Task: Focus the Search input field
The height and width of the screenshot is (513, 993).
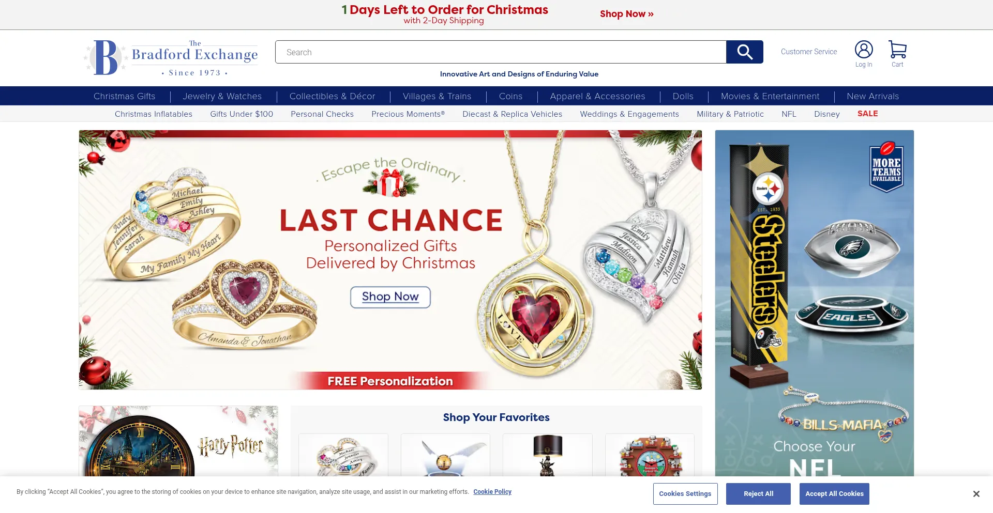Action: [x=501, y=52]
